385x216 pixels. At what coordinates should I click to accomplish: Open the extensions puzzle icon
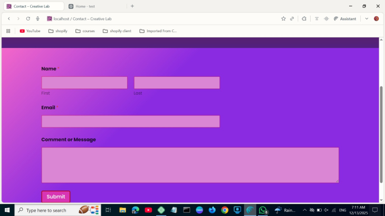tap(304, 18)
